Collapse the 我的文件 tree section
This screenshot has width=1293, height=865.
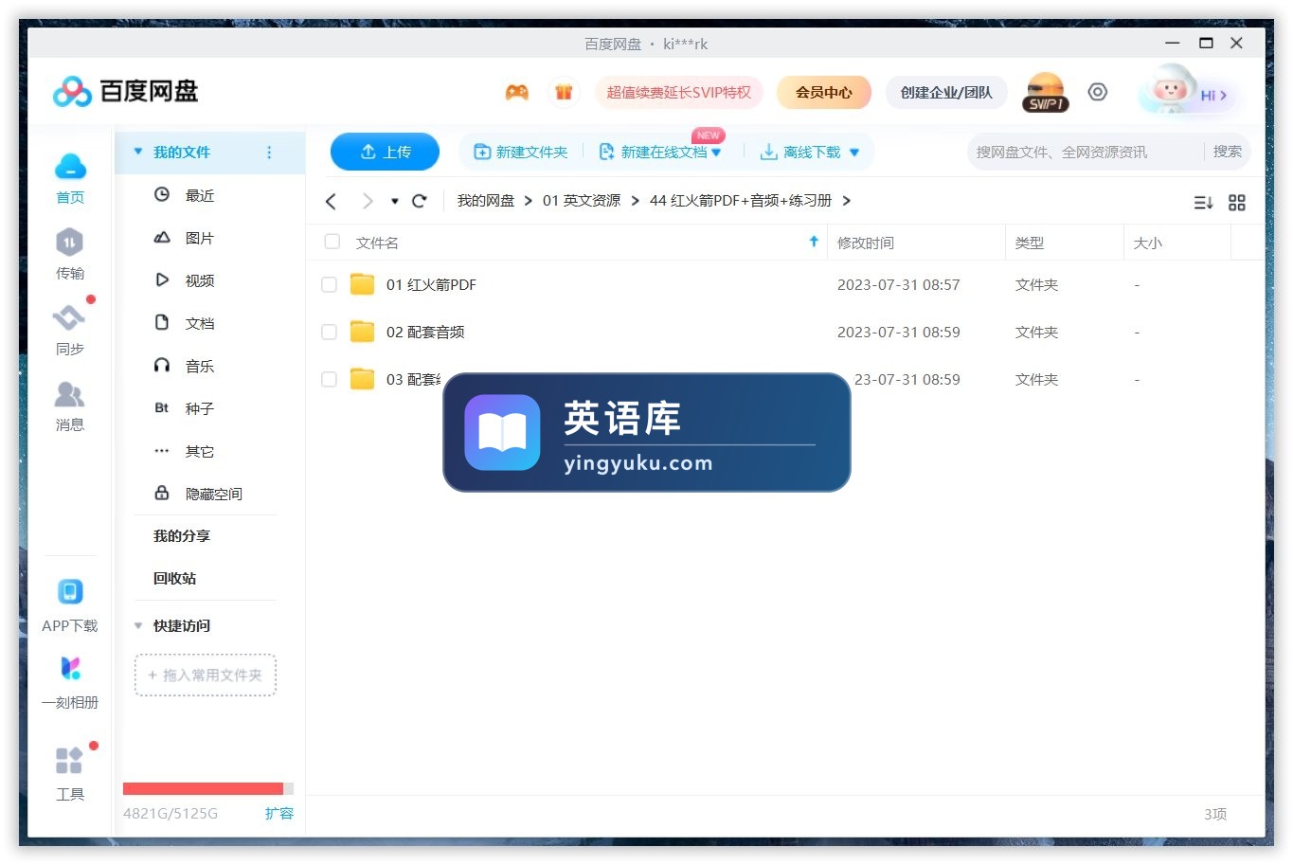tap(138, 152)
